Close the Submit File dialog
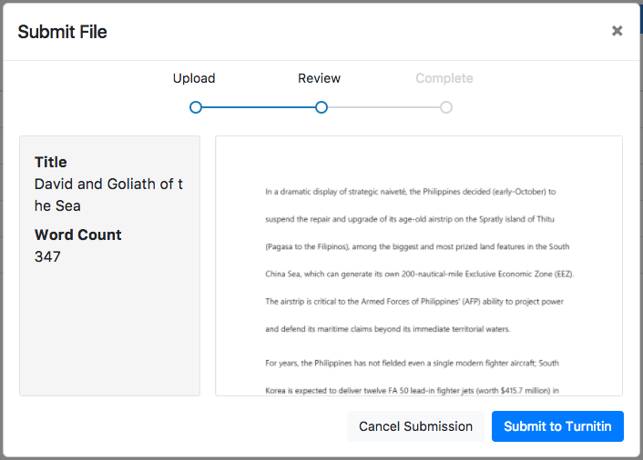Screen dimensions: 643x460 coord(617,31)
